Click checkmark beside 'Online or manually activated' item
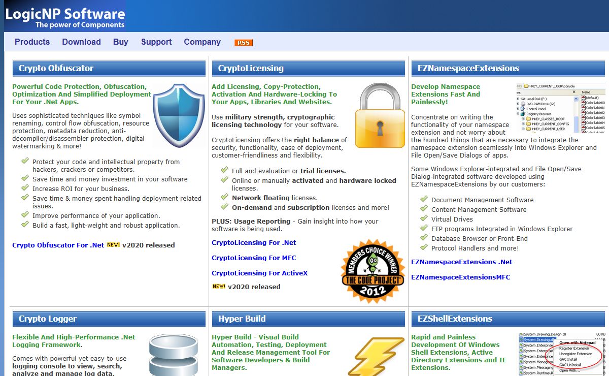The height and width of the screenshot is (376, 609). [224, 179]
